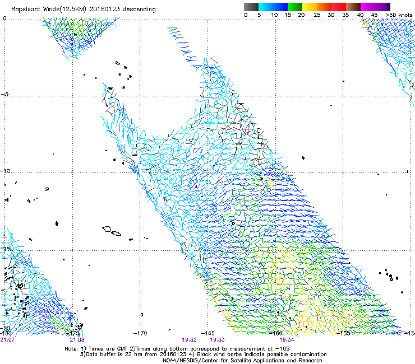This screenshot has height=364, width=415.
Task: Click the yellow 20-25 knots legend swatch
Action: (310, 7)
